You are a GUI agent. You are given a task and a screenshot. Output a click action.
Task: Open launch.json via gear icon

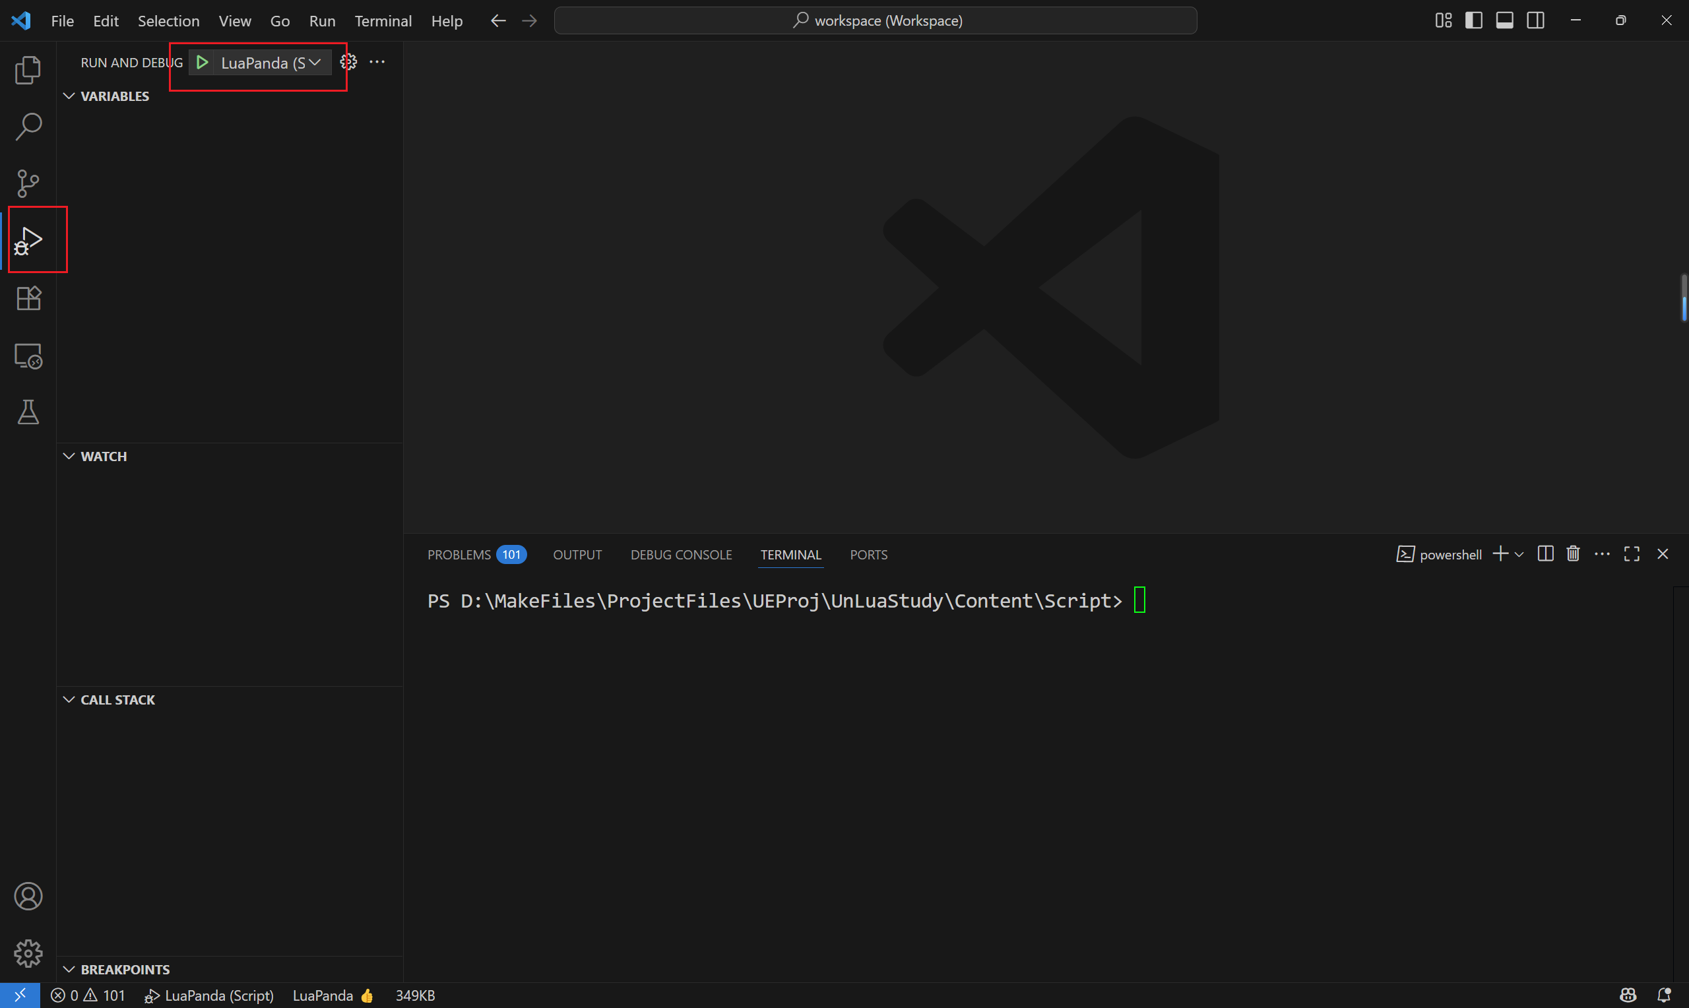tap(348, 63)
